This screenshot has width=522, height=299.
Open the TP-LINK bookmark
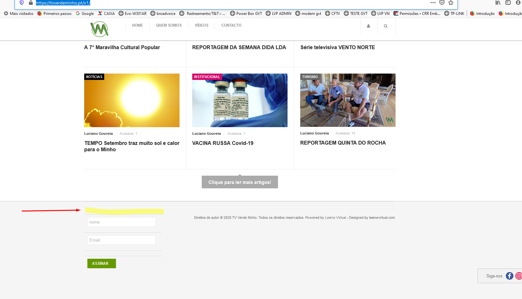click(454, 14)
